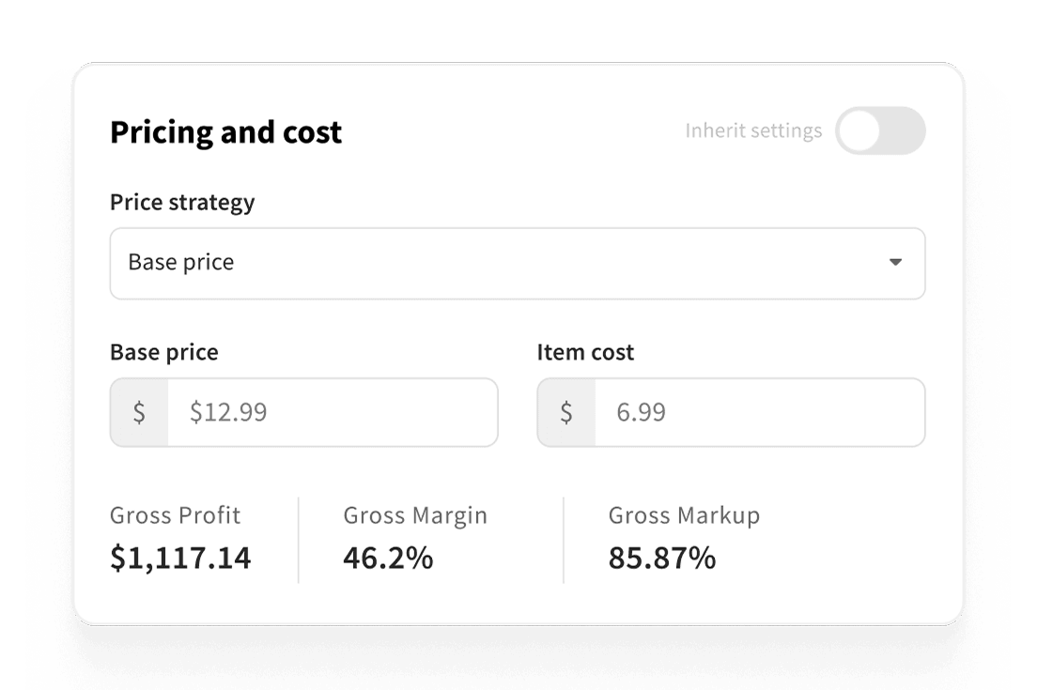Expand the Base price strategy selector
The width and height of the screenshot is (1037, 690).
(x=518, y=264)
